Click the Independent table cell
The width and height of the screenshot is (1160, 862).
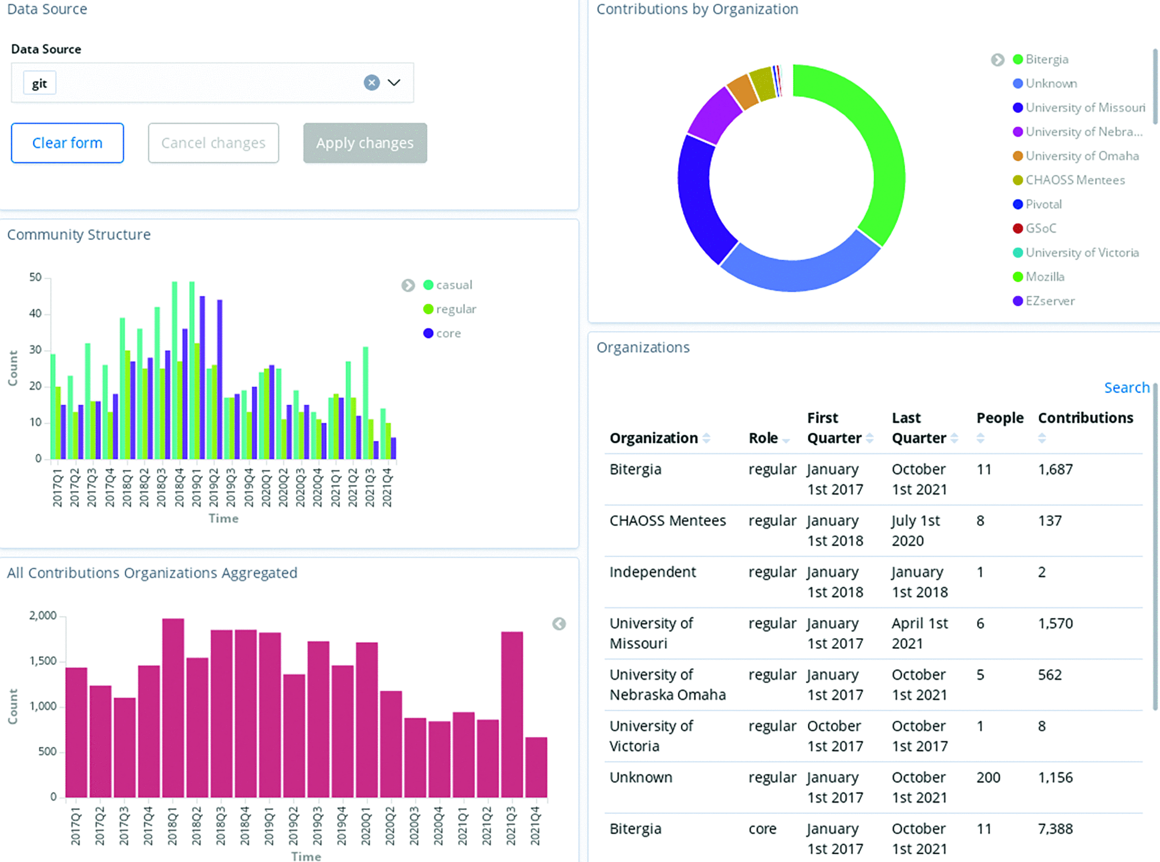pos(653,572)
